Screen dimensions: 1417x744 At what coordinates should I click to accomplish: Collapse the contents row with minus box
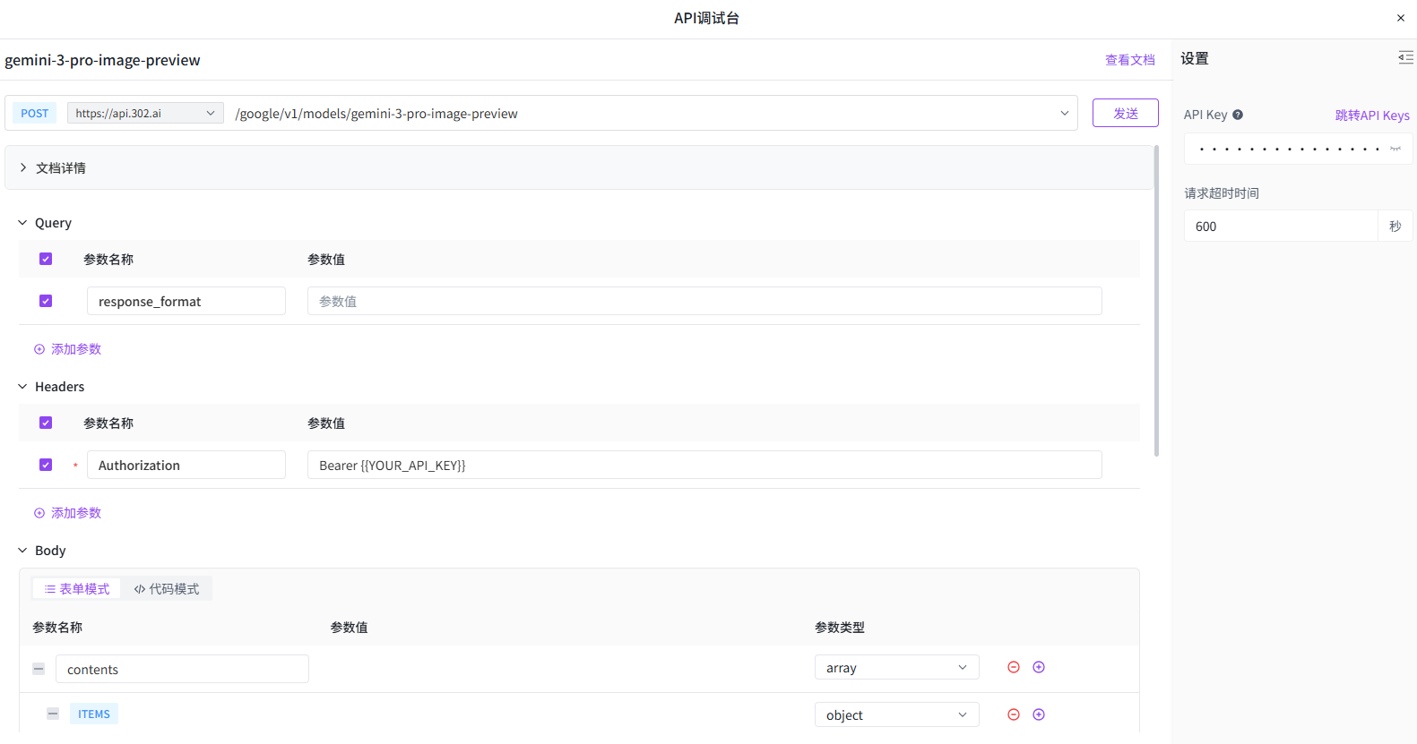39,669
